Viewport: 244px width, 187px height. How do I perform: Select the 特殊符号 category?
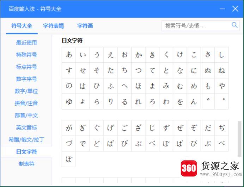point(26,55)
